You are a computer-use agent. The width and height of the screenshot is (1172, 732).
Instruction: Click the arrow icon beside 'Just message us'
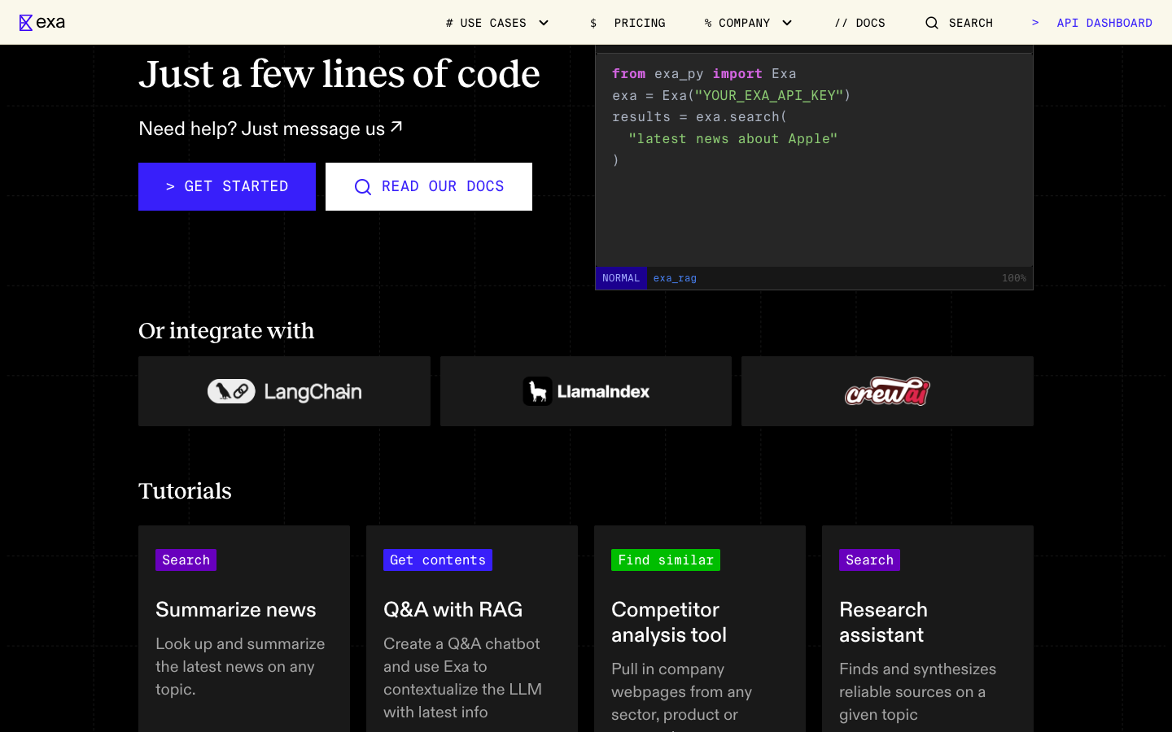coord(396,127)
